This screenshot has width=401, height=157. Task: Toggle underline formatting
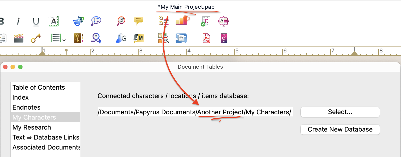pyautogui.click(x=36, y=22)
